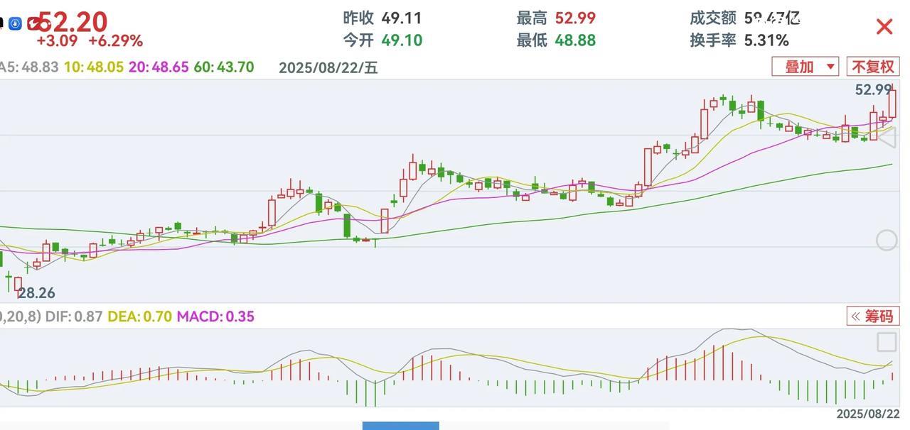Tap the gray circle button on chart
Image resolution: width=910 pixels, height=430 pixels.
click(x=886, y=241)
